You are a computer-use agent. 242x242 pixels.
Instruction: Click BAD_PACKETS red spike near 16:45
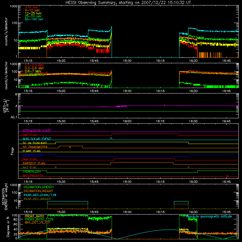click(x=227, y=175)
